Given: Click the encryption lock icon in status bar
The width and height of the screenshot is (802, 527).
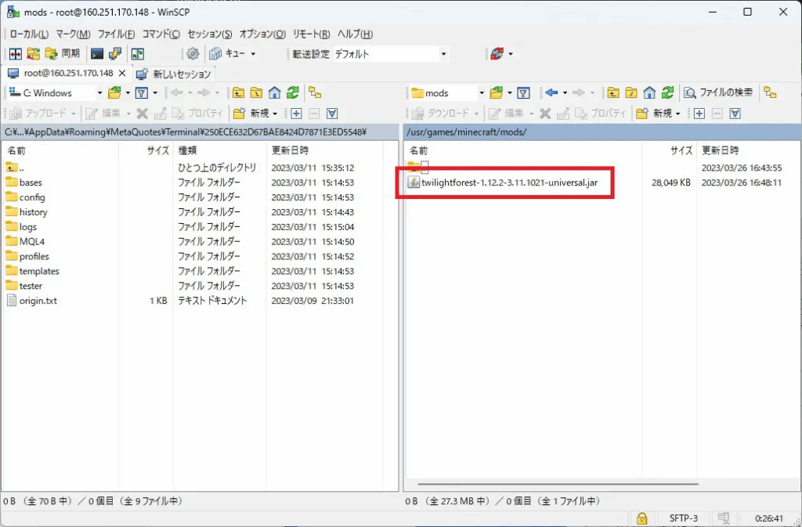Looking at the screenshot, I should pyautogui.click(x=641, y=518).
